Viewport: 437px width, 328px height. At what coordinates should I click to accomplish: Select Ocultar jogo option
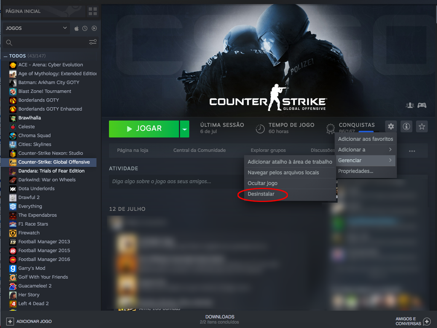pos(290,183)
